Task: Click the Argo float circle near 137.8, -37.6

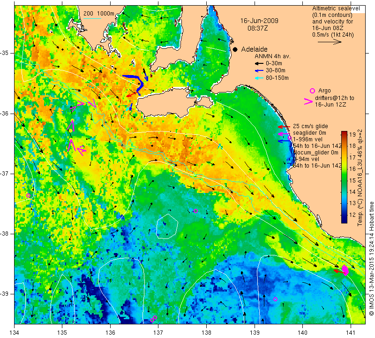Action: click(195, 211)
